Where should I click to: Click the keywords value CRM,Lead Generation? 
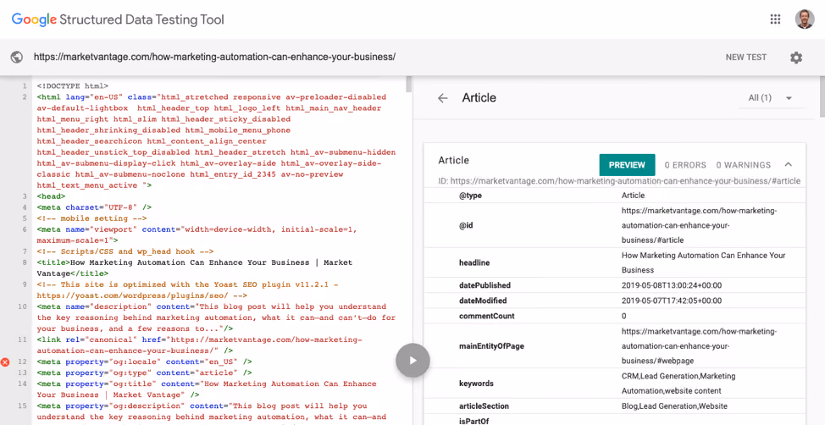pos(678,384)
